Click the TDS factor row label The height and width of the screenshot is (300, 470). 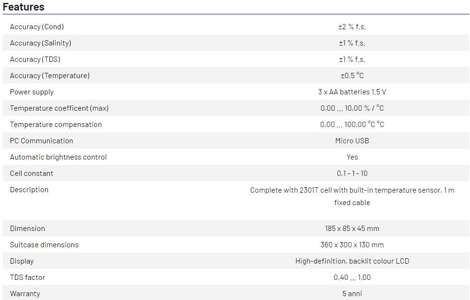(27, 277)
